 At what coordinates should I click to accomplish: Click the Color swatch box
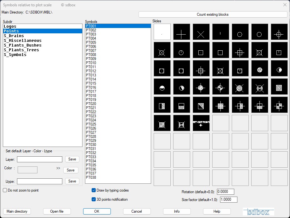[x=28, y=170]
